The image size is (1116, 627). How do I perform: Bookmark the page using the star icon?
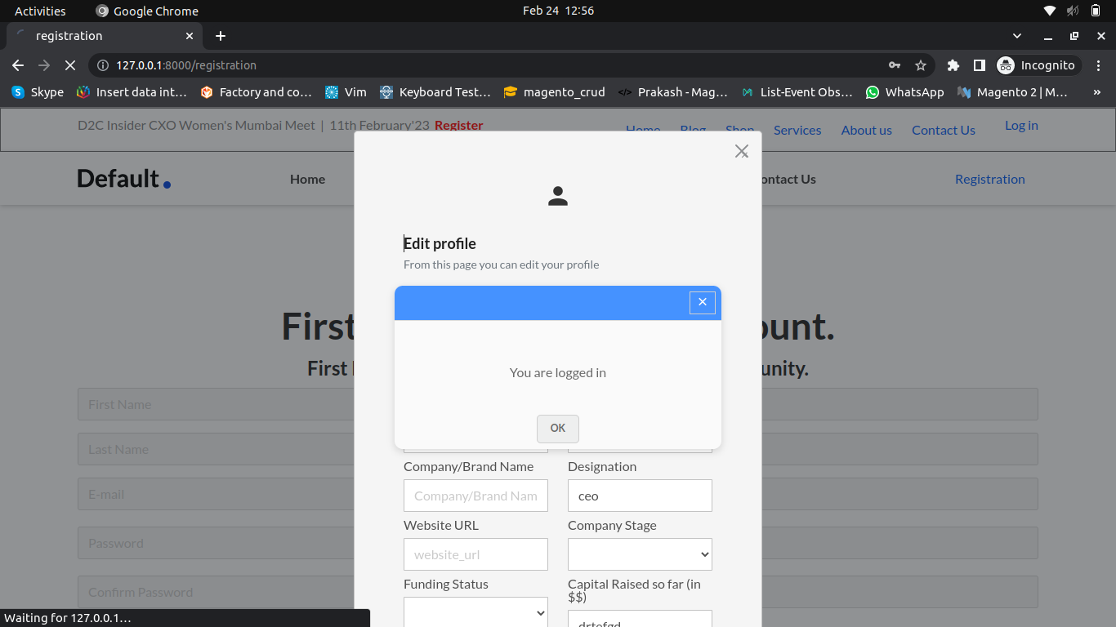pyautogui.click(x=921, y=64)
